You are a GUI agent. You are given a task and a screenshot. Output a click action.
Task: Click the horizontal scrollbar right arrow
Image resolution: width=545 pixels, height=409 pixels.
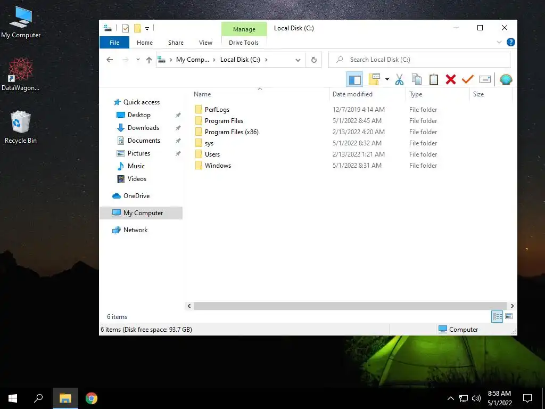point(512,306)
